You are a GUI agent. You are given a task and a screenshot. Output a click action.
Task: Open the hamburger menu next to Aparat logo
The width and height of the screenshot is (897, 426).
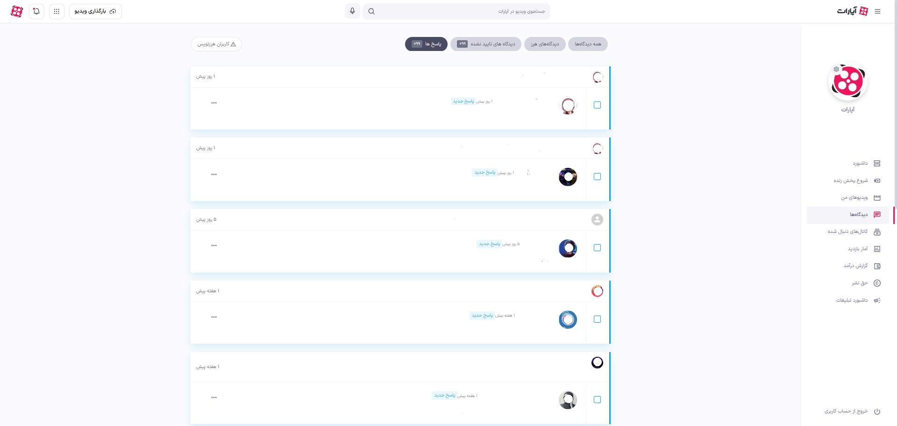click(x=877, y=11)
